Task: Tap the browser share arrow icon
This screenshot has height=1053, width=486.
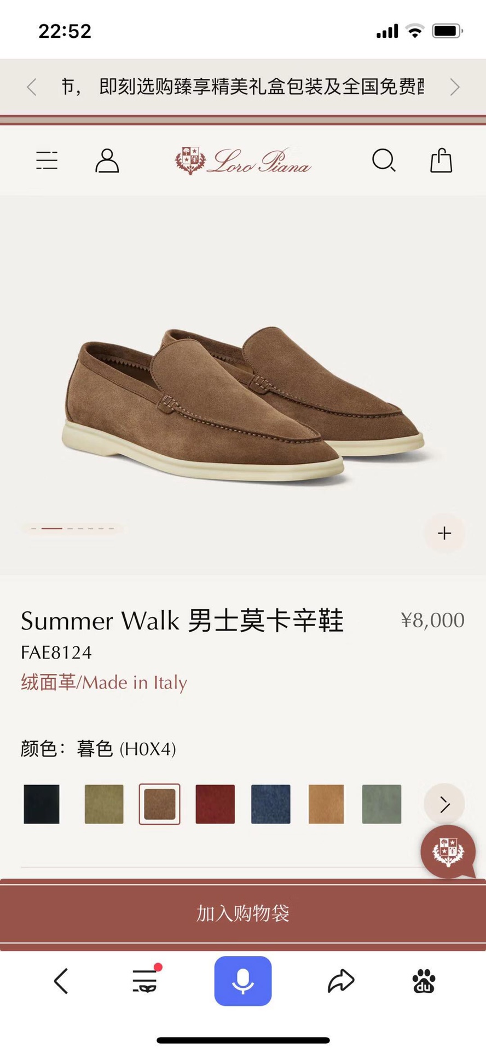Action: point(341,981)
